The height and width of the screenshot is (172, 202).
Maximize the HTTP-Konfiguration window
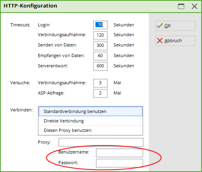[x=181, y=6]
